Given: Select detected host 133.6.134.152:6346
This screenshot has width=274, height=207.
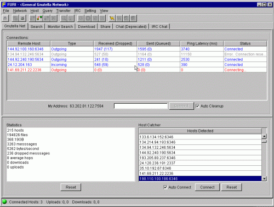Looking at the screenshot, I should pos(200,137).
